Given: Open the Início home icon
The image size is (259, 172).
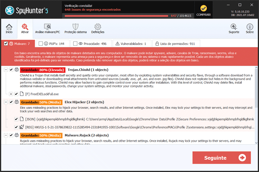Looking at the screenshot, I should coord(9,27).
